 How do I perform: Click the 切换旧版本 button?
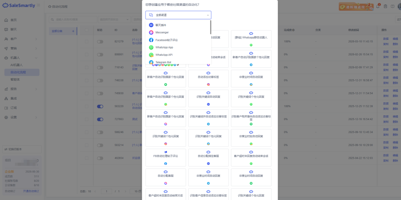22,149
